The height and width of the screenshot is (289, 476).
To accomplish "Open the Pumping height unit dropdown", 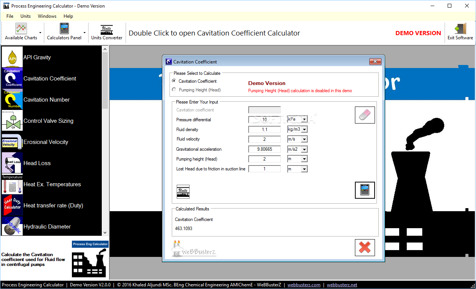I will (304, 159).
